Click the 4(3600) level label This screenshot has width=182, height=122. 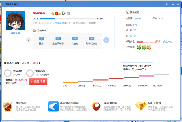point(112,85)
